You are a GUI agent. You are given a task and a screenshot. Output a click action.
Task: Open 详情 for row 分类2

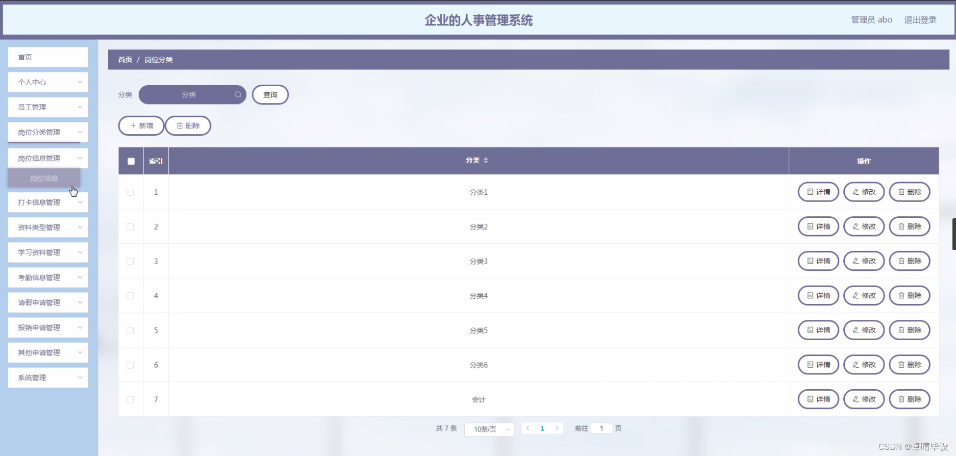click(x=818, y=226)
